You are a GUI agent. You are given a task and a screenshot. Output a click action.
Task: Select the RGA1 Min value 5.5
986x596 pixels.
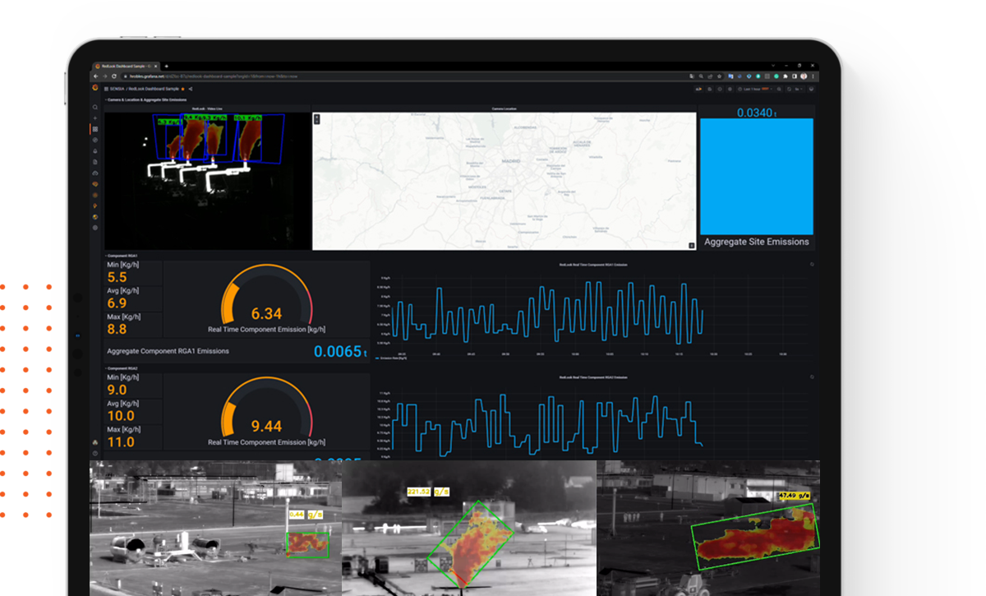[117, 278]
